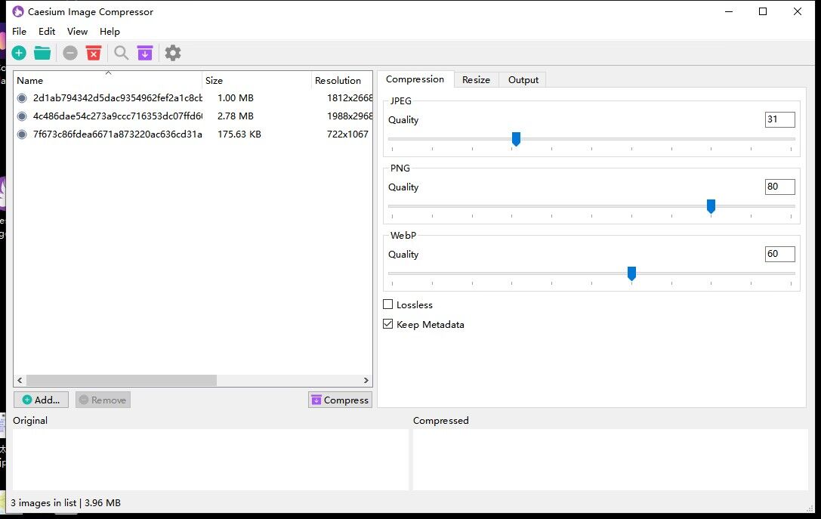Screen dimensions: 821x519
Task: Enable the Lossless checkbox
Action: (x=388, y=304)
